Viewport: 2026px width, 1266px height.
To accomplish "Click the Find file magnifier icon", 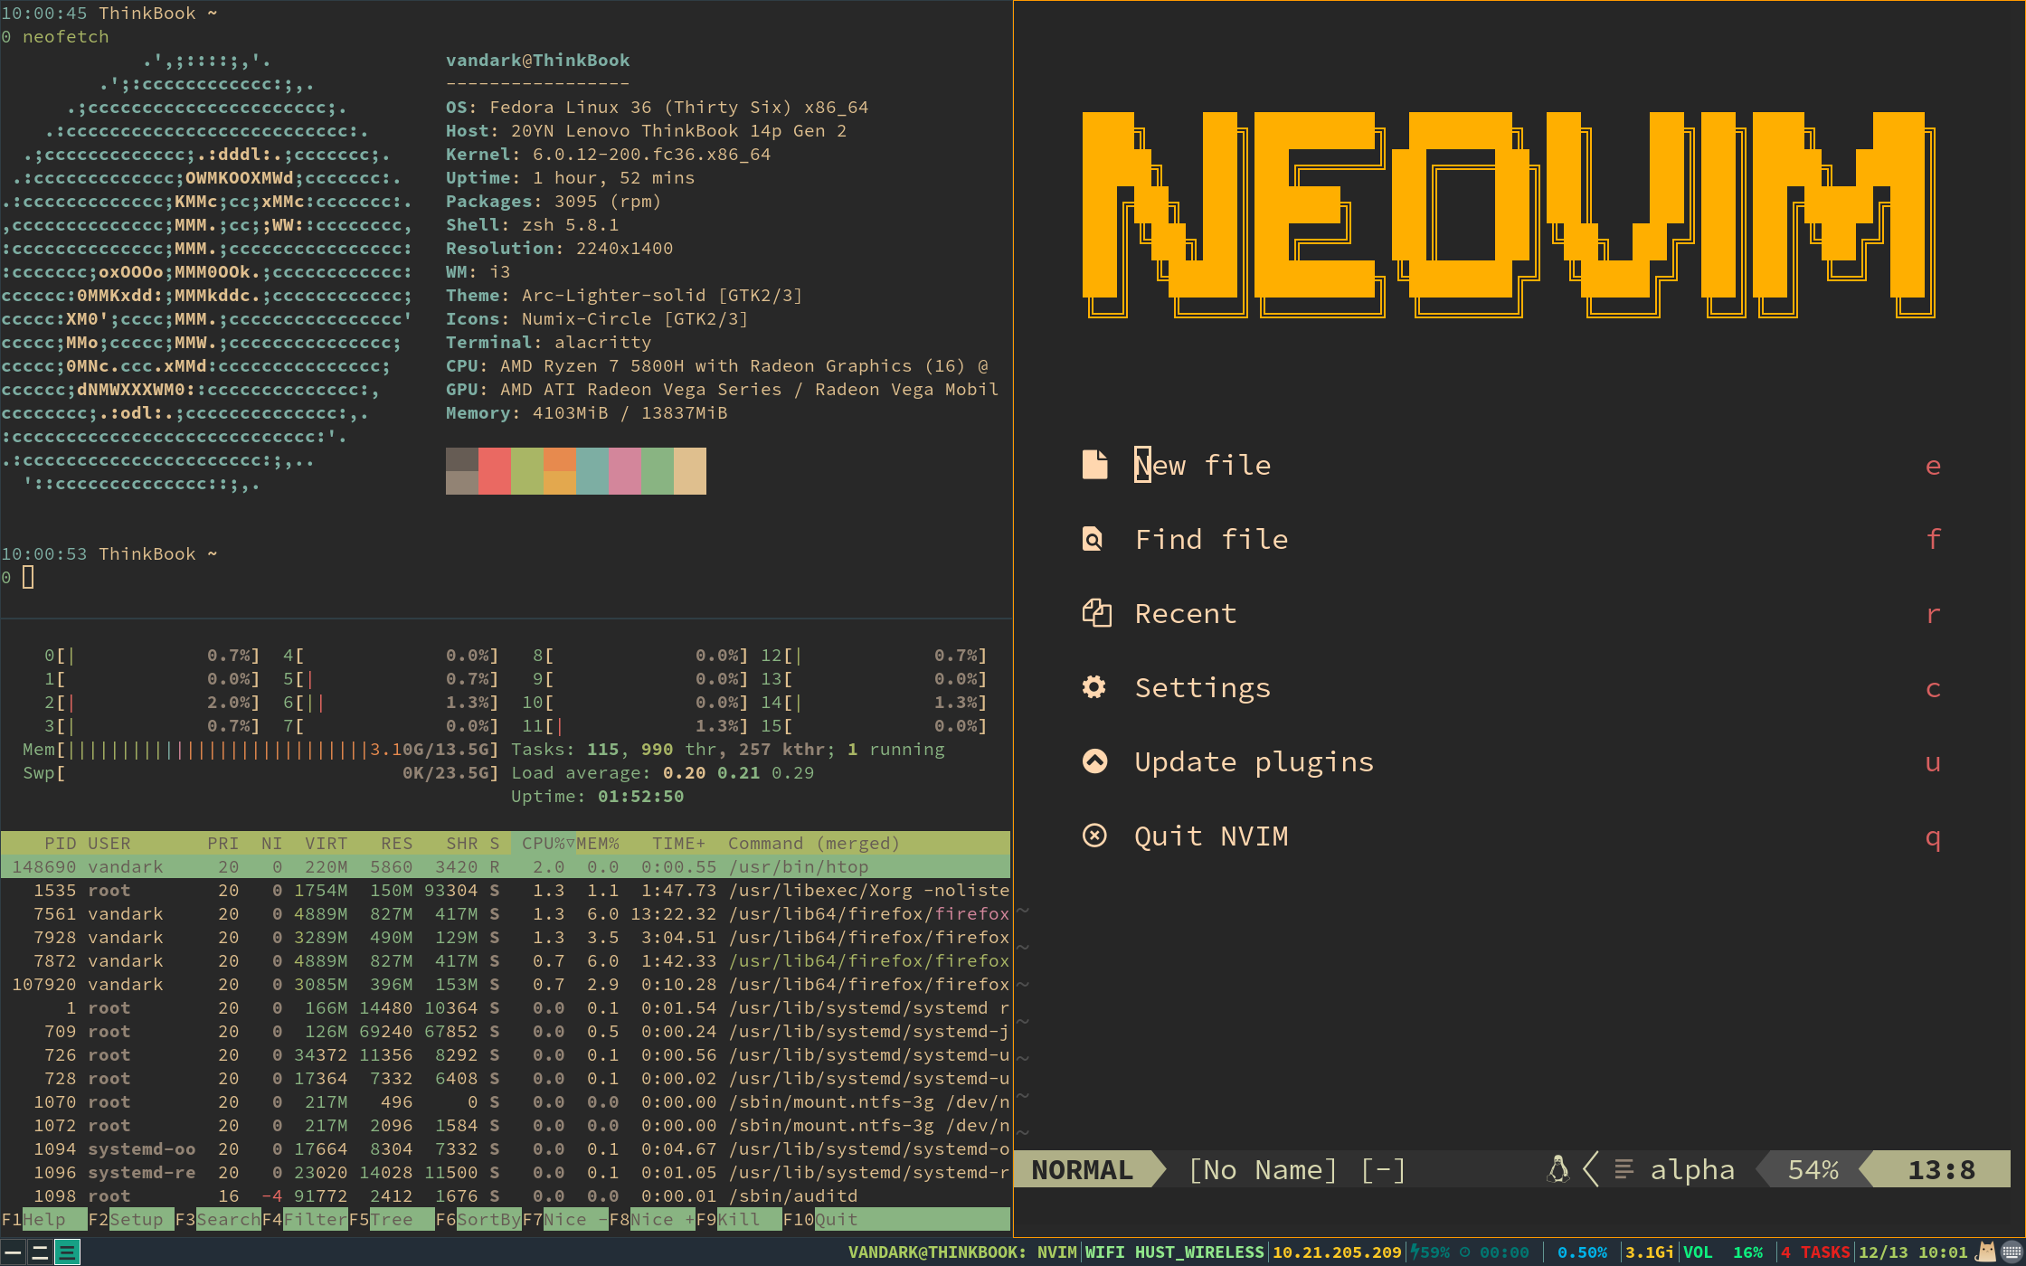I will 1093,540.
